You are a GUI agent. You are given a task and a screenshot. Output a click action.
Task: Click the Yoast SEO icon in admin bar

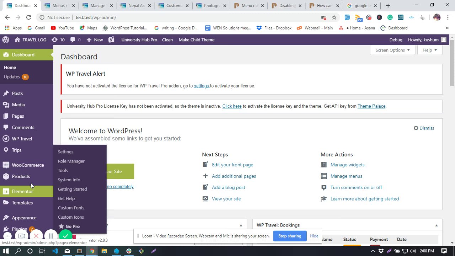[x=112, y=40]
